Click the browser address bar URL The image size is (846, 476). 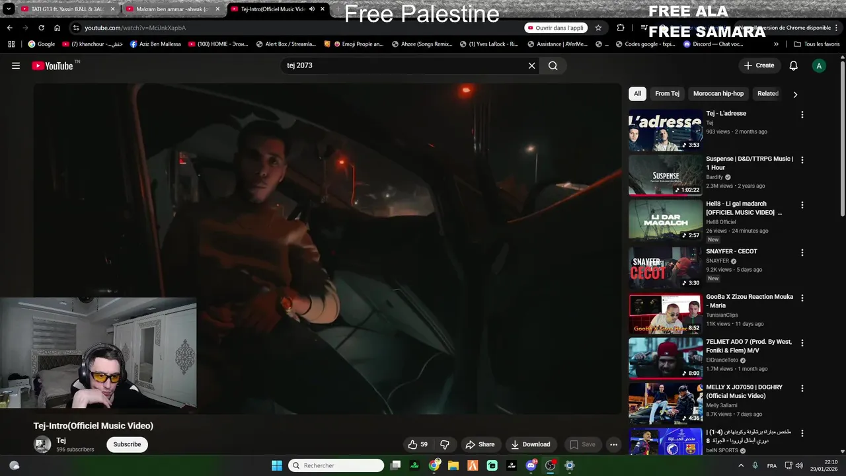(x=135, y=28)
